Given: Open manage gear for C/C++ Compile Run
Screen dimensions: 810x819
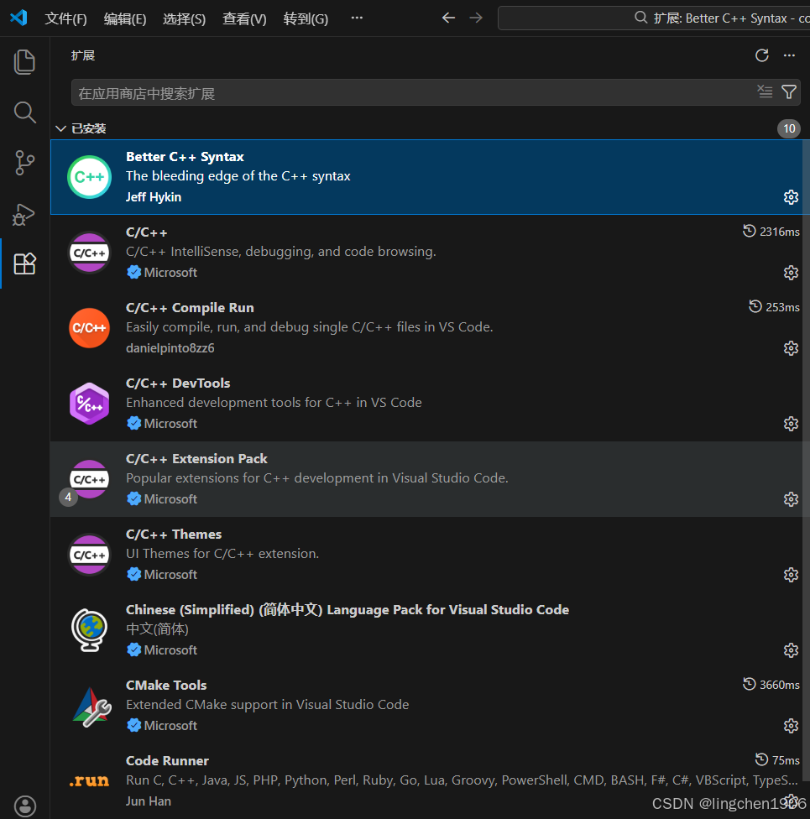Looking at the screenshot, I should click(791, 348).
